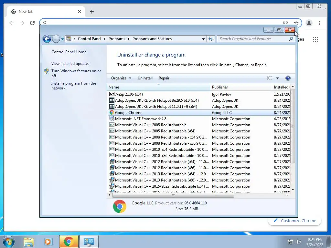Screen dimensions: 331x248
Task: Click the Search Programs and Features field
Action: [x=256, y=39]
